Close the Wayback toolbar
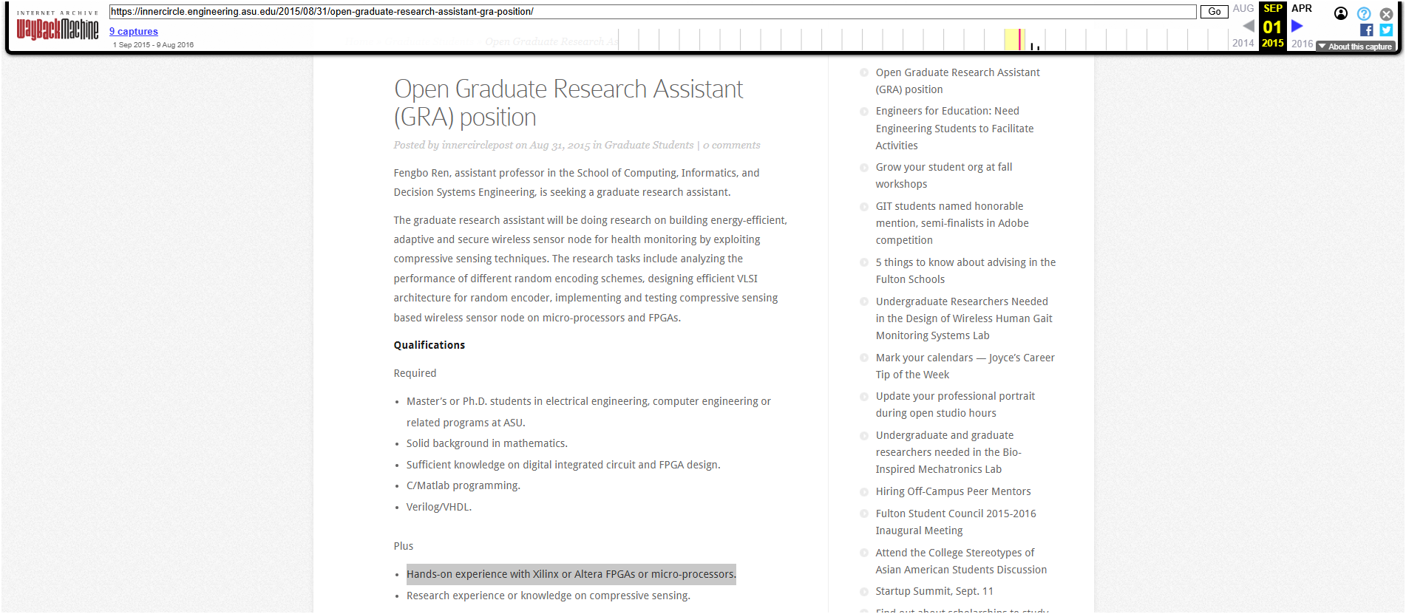 coord(1386,13)
